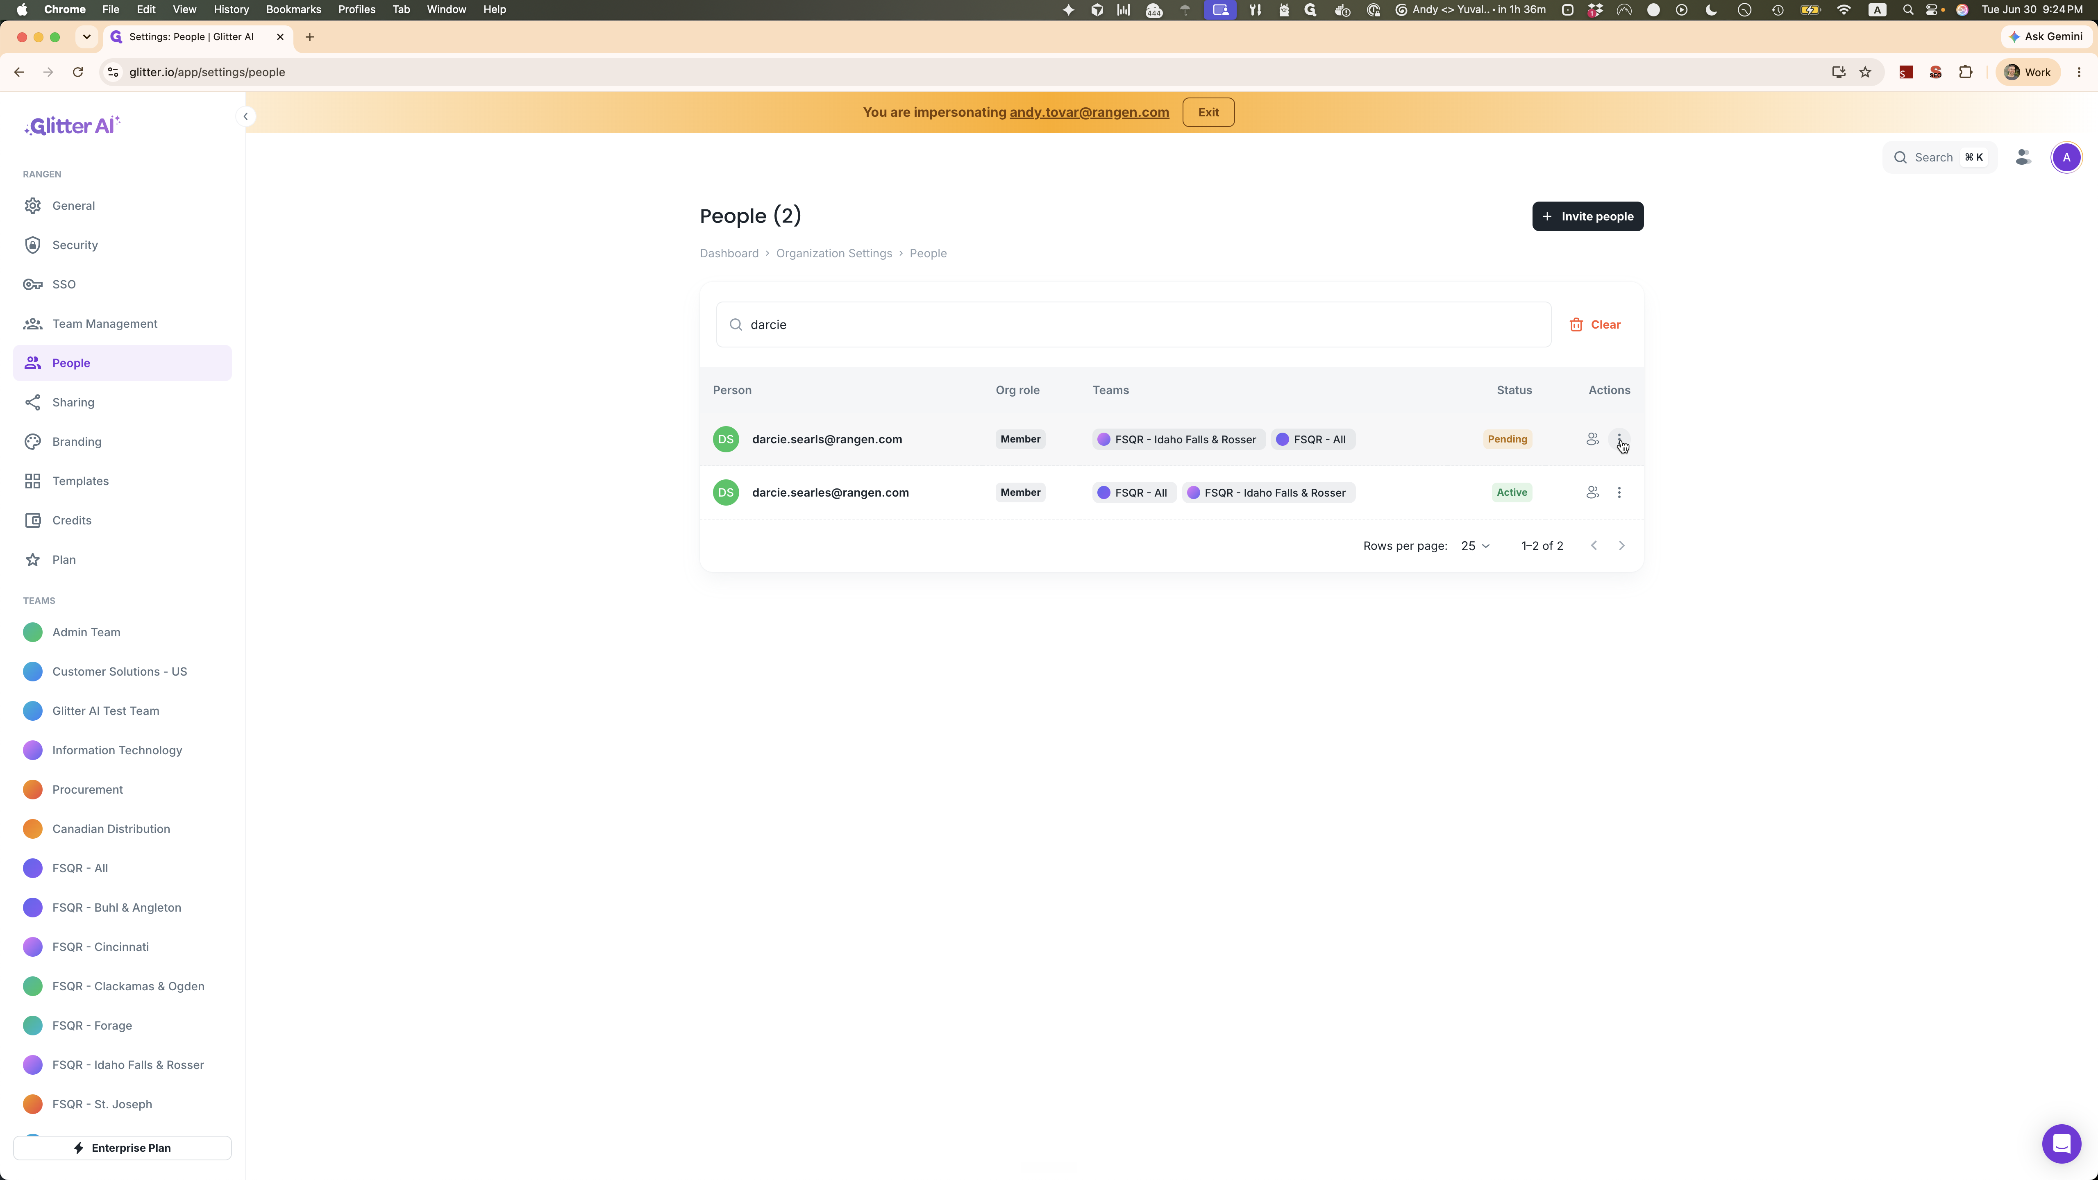Viewport: 2098px width, 1180px height.
Task: Open more actions for darcie.searles@rangen.com
Action: [1619, 492]
